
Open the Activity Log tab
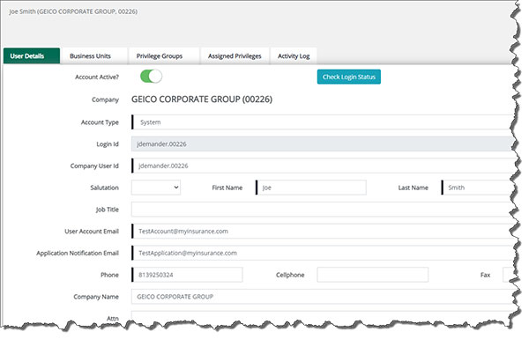tap(294, 56)
